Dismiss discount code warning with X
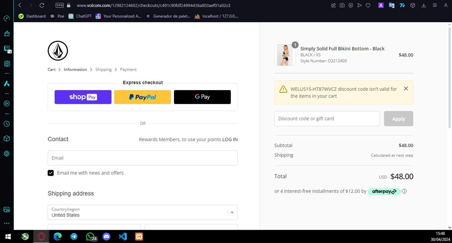This screenshot has width=452, height=243. [x=406, y=89]
